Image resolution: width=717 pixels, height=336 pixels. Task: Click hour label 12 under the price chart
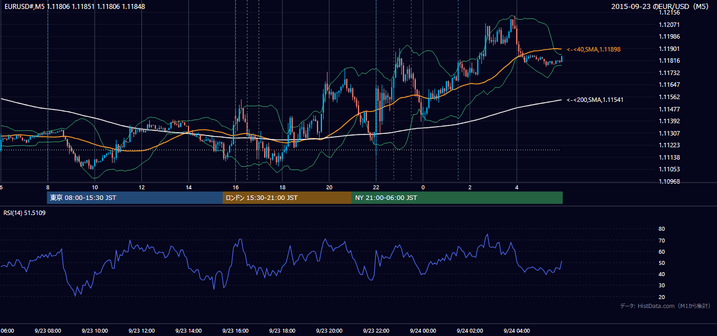(142, 187)
